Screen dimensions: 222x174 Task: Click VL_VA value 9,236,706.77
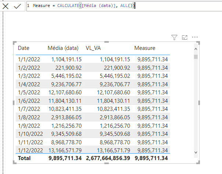pos(115,84)
